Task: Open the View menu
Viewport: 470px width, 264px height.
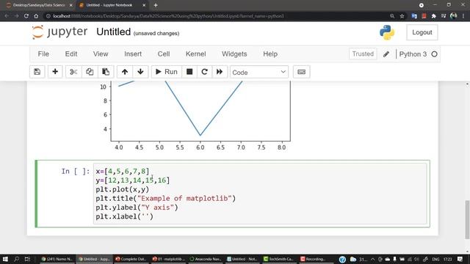Action: pos(101,54)
